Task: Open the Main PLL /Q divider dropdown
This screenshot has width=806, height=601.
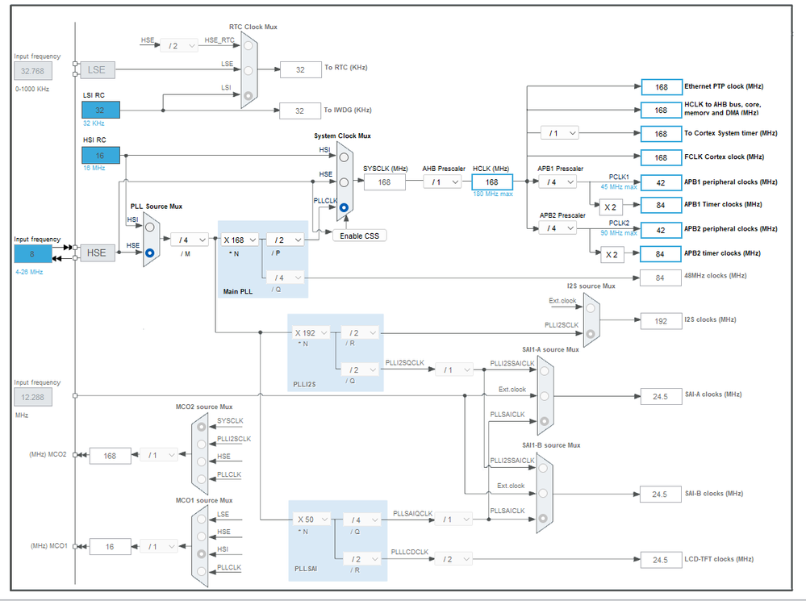Action: tap(286, 278)
